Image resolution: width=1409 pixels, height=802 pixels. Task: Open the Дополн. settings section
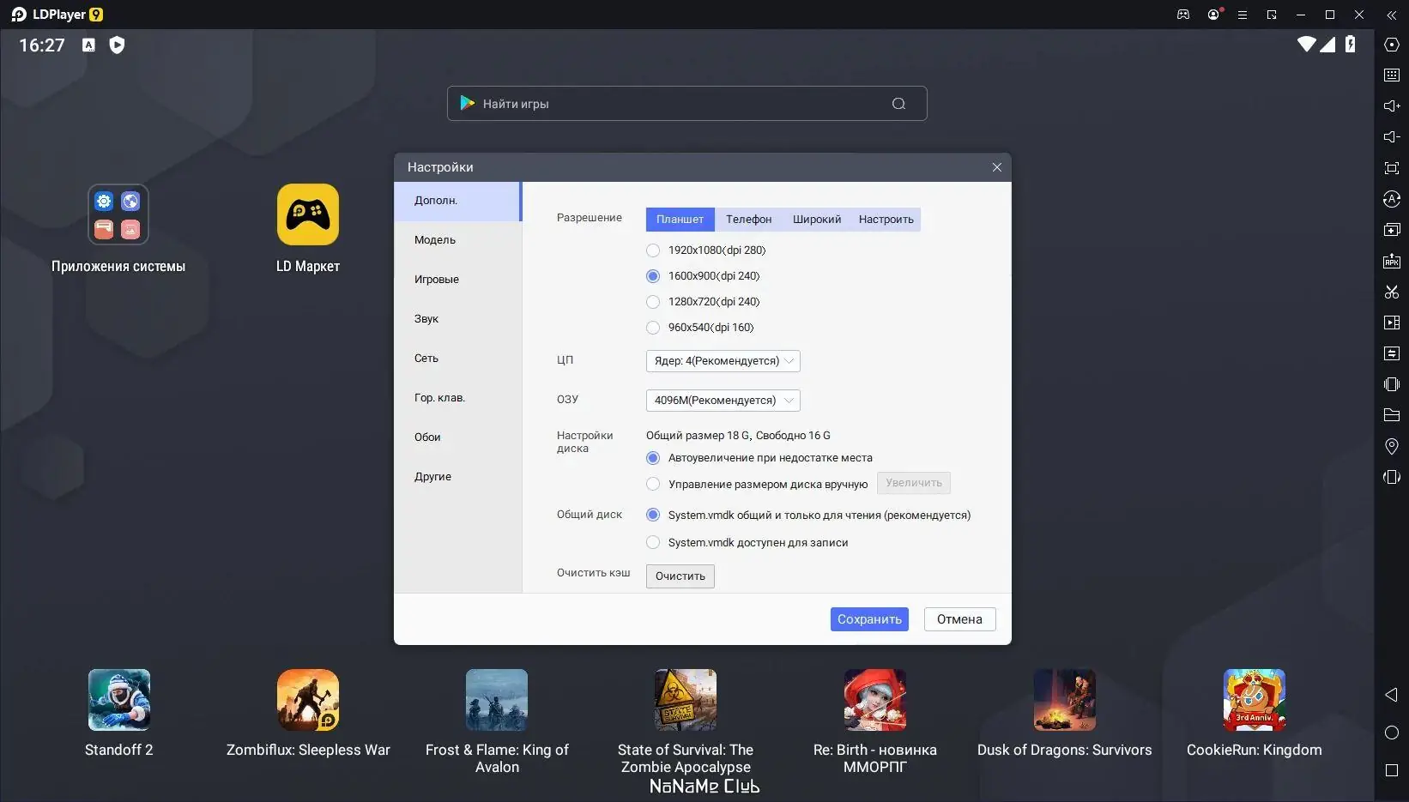click(457, 201)
